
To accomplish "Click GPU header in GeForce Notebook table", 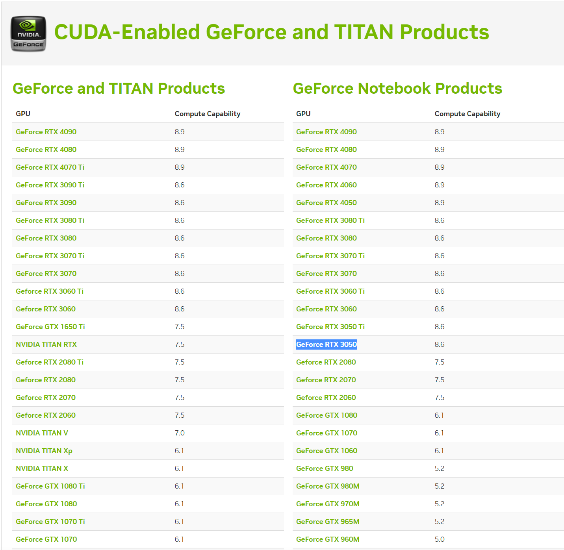I will click(x=303, y=114).
